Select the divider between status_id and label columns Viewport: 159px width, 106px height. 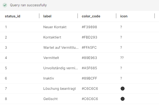pos(39,16)
